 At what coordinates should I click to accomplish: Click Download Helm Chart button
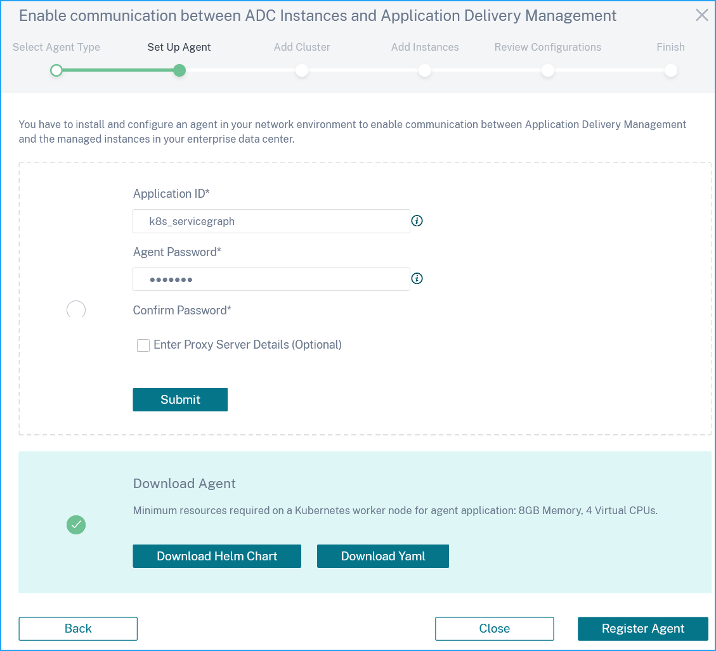[217, 556]
